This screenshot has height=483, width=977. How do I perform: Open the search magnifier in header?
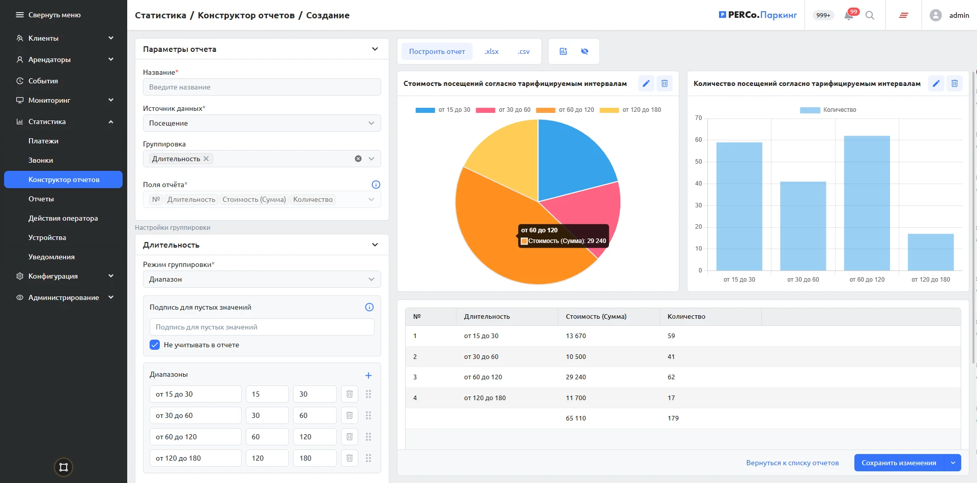[870, 16]
